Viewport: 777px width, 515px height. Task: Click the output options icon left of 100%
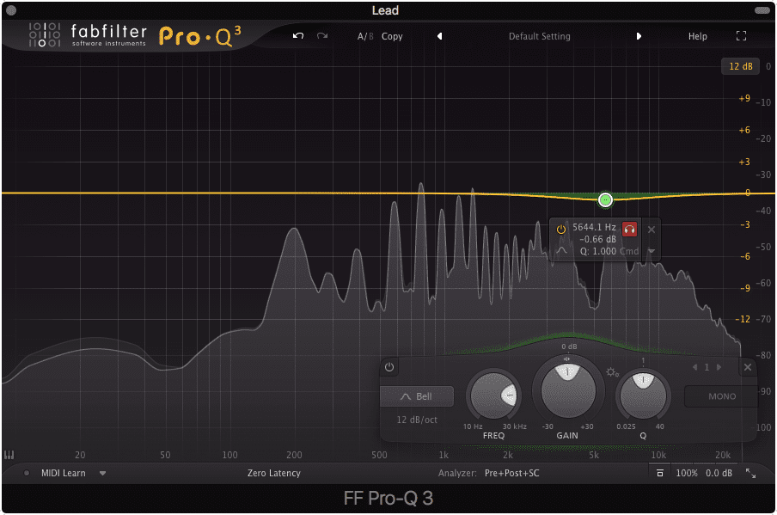[659, 473]
